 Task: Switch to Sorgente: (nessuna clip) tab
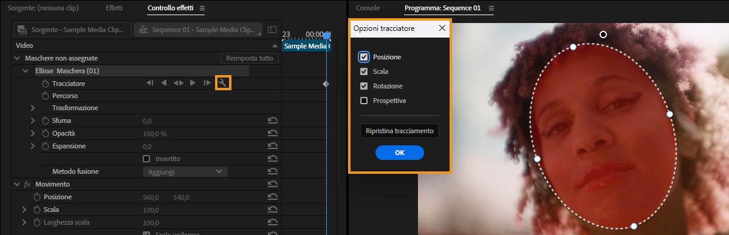click(x=43, y=8)
